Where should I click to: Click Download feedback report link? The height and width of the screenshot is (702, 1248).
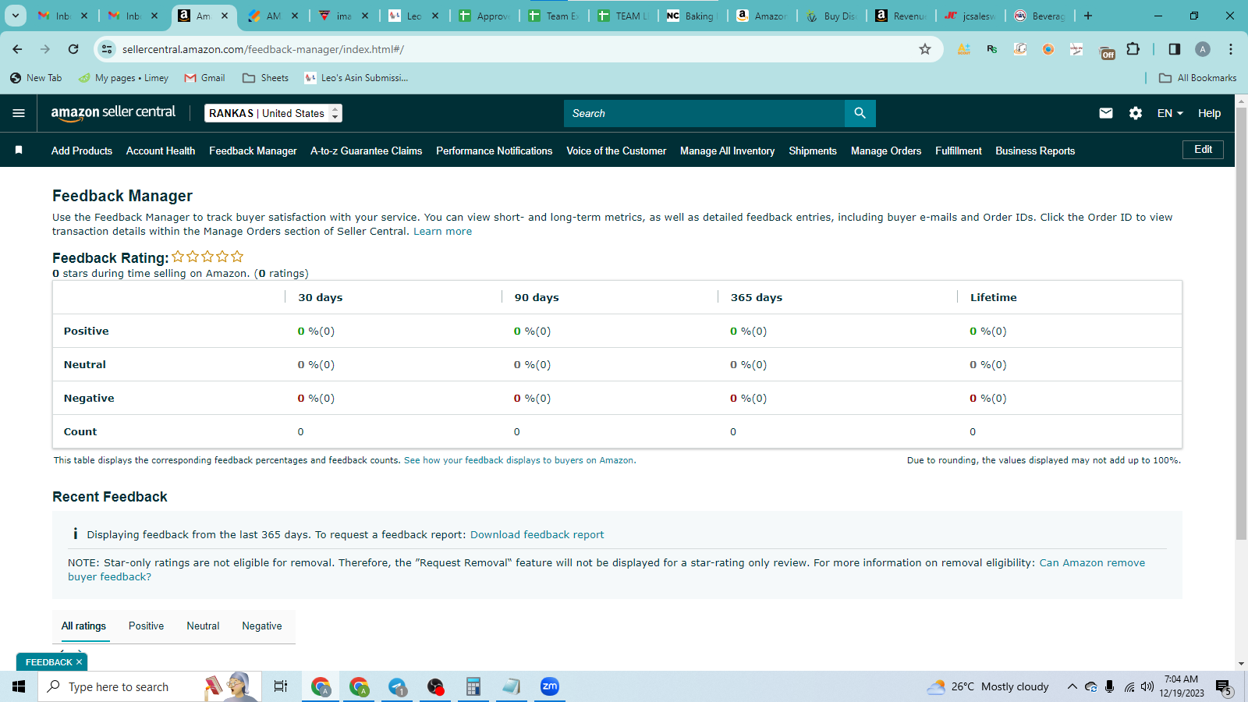click(537, 534)
